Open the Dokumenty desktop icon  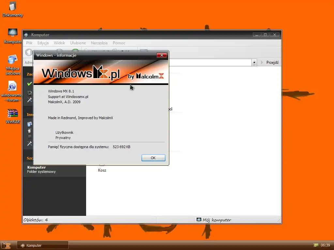[x=13, y=9]
